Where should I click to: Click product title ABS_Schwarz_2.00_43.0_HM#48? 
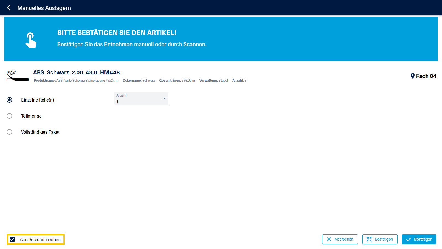pyautogui.click(x=76, y=72)
